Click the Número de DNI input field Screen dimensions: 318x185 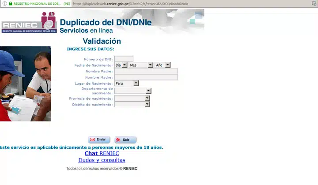[124, 59]
